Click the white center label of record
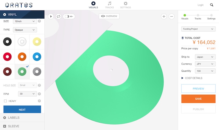This screenshot has width=219, height=130. coord(111,71)
